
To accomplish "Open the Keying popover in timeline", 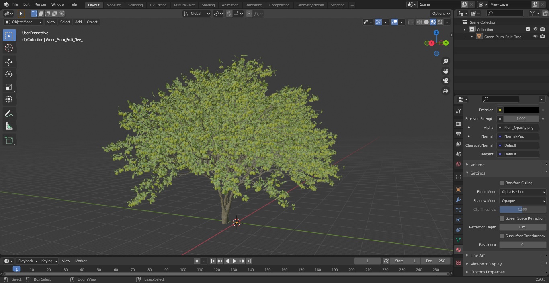I will [49, 261].
